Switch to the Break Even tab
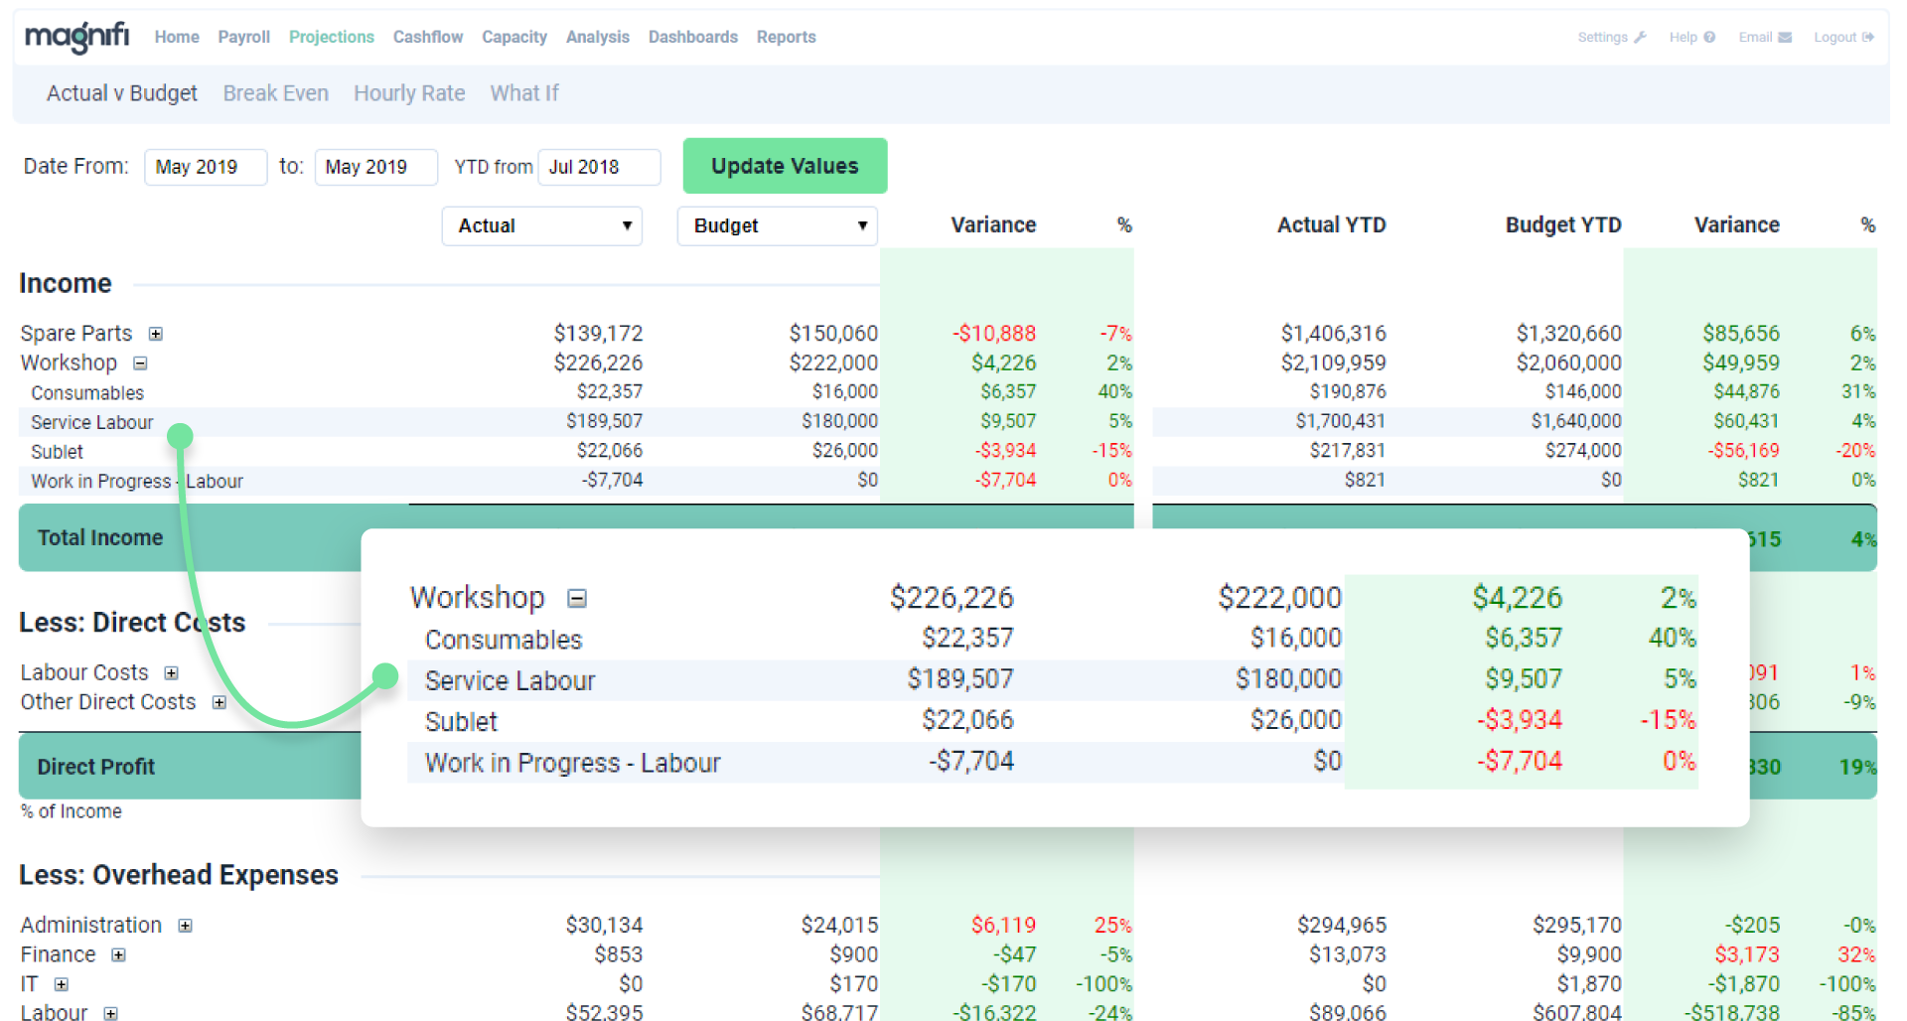 pos(275,92)
